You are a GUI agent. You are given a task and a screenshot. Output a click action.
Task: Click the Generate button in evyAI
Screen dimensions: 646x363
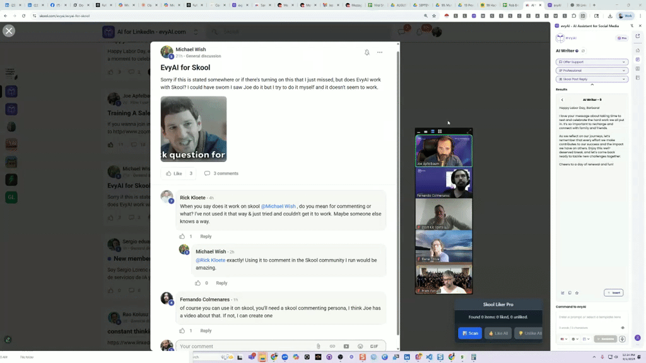[606, 339]
